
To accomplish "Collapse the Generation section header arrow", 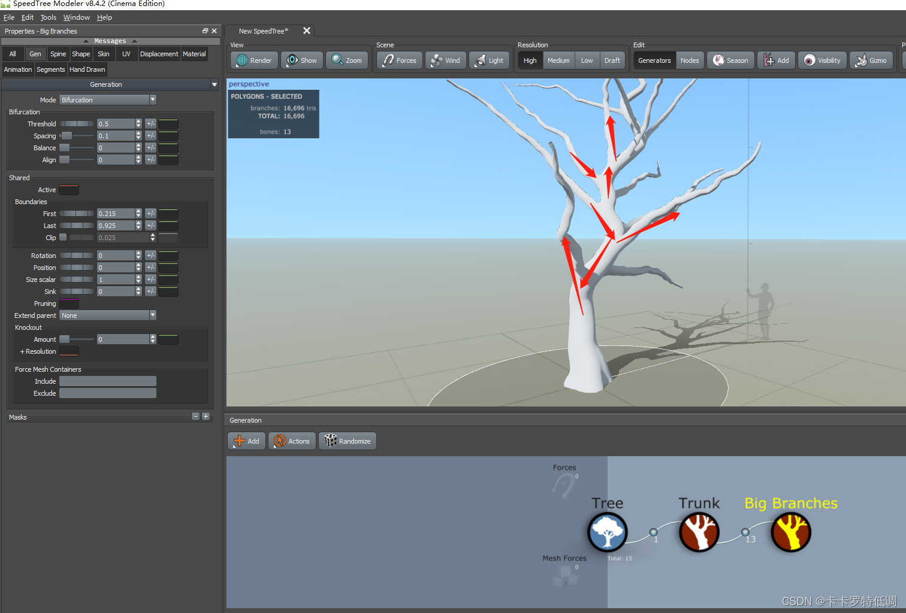I will 215,85.
